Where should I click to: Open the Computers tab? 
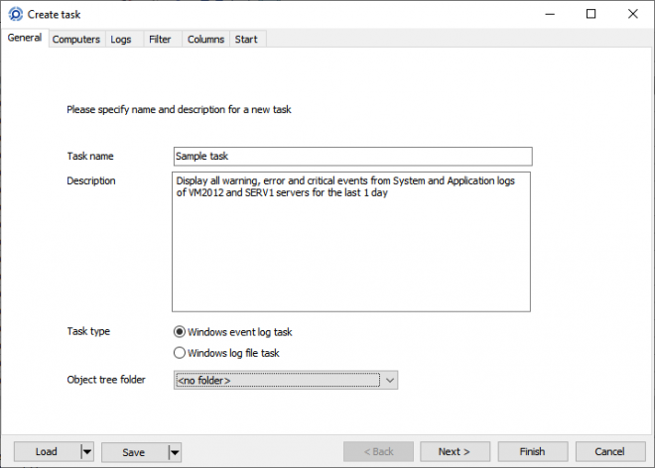coord(76,40)
